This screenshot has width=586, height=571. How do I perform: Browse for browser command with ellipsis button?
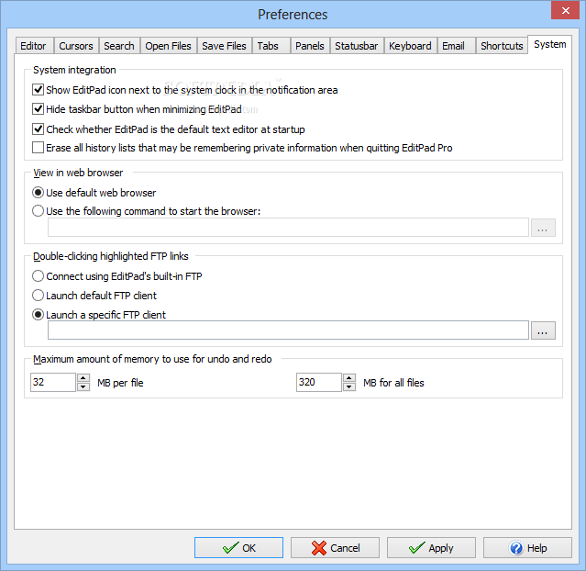(x=543, y=228)
